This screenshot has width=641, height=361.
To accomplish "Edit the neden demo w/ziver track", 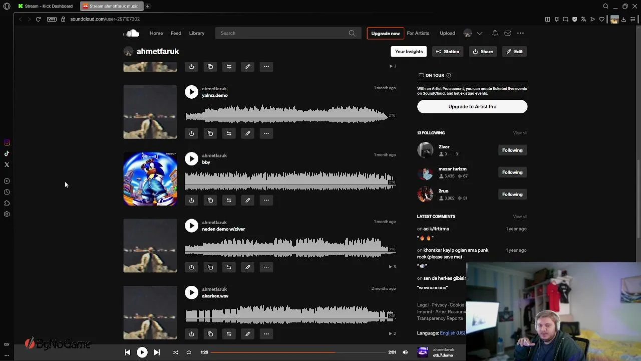I will 247,267.
